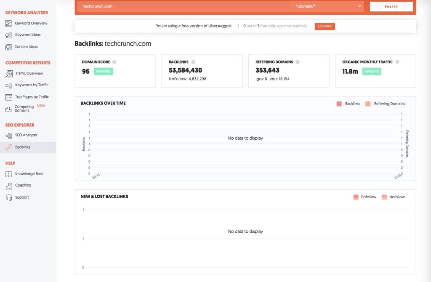Click the Top Pages by Traffic icon
This screenshot has height=282, width=431.
(x=9, y=97)
